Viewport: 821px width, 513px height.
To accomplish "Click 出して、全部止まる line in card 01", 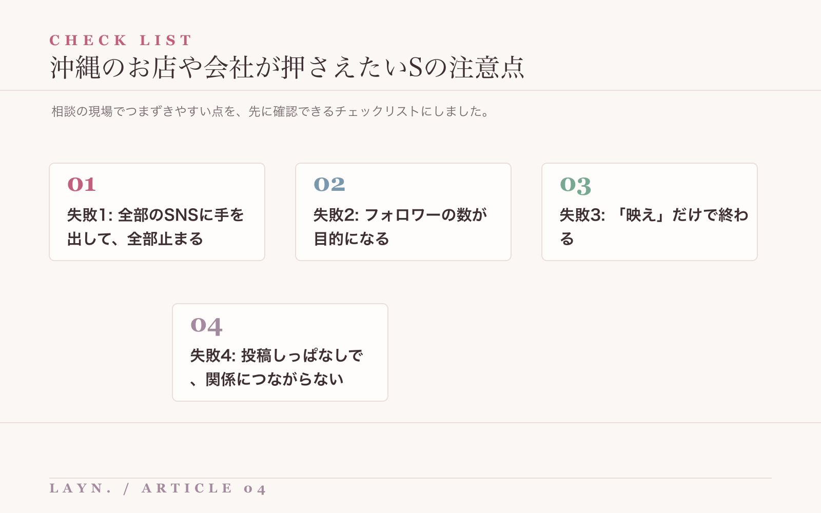I will [135, 239].
